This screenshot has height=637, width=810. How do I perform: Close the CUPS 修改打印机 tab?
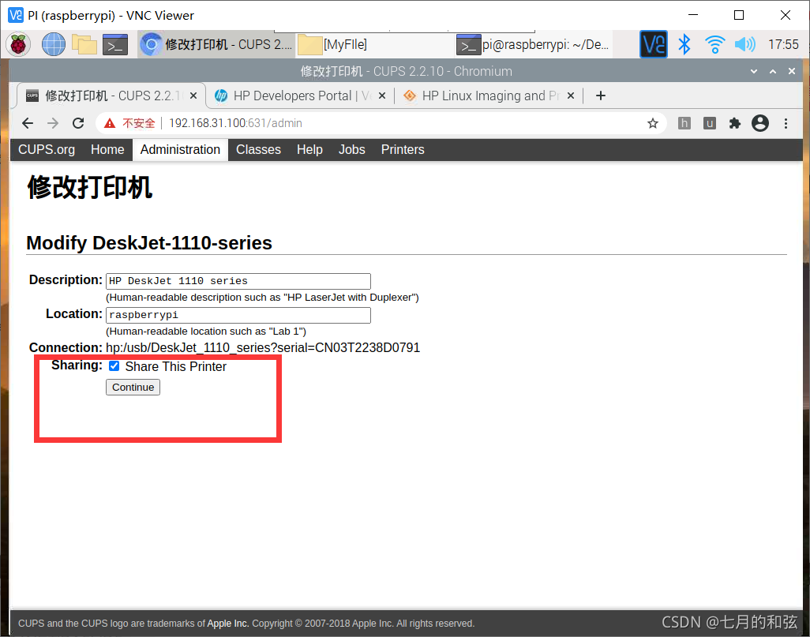193,96
